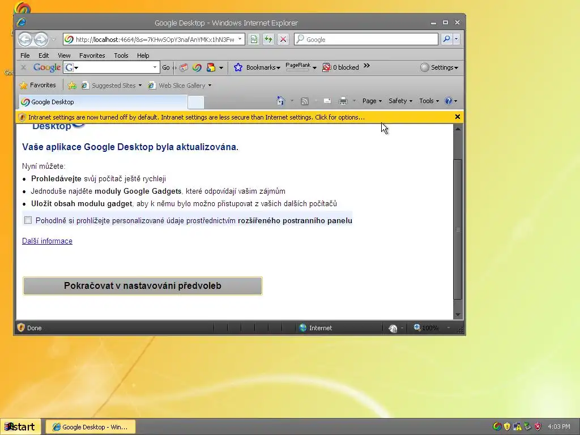Open the recent pages dropdown beside Forward
This screenshot has height=435, width=580.
click(x=54, y=39)
